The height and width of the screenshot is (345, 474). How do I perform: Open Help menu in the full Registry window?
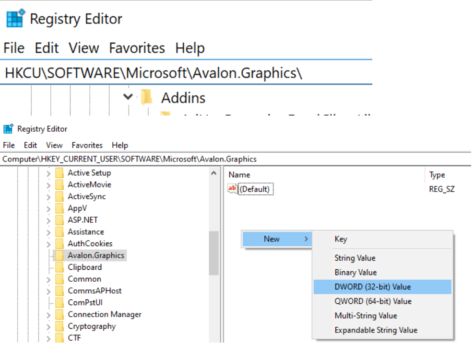120,145
